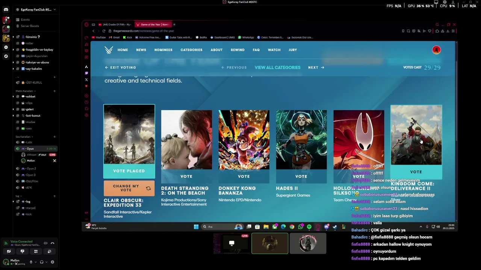Screen dimensions: 481x270
Task: Open Windows Start menu in streamed taskbar
Action: point(196,226)
